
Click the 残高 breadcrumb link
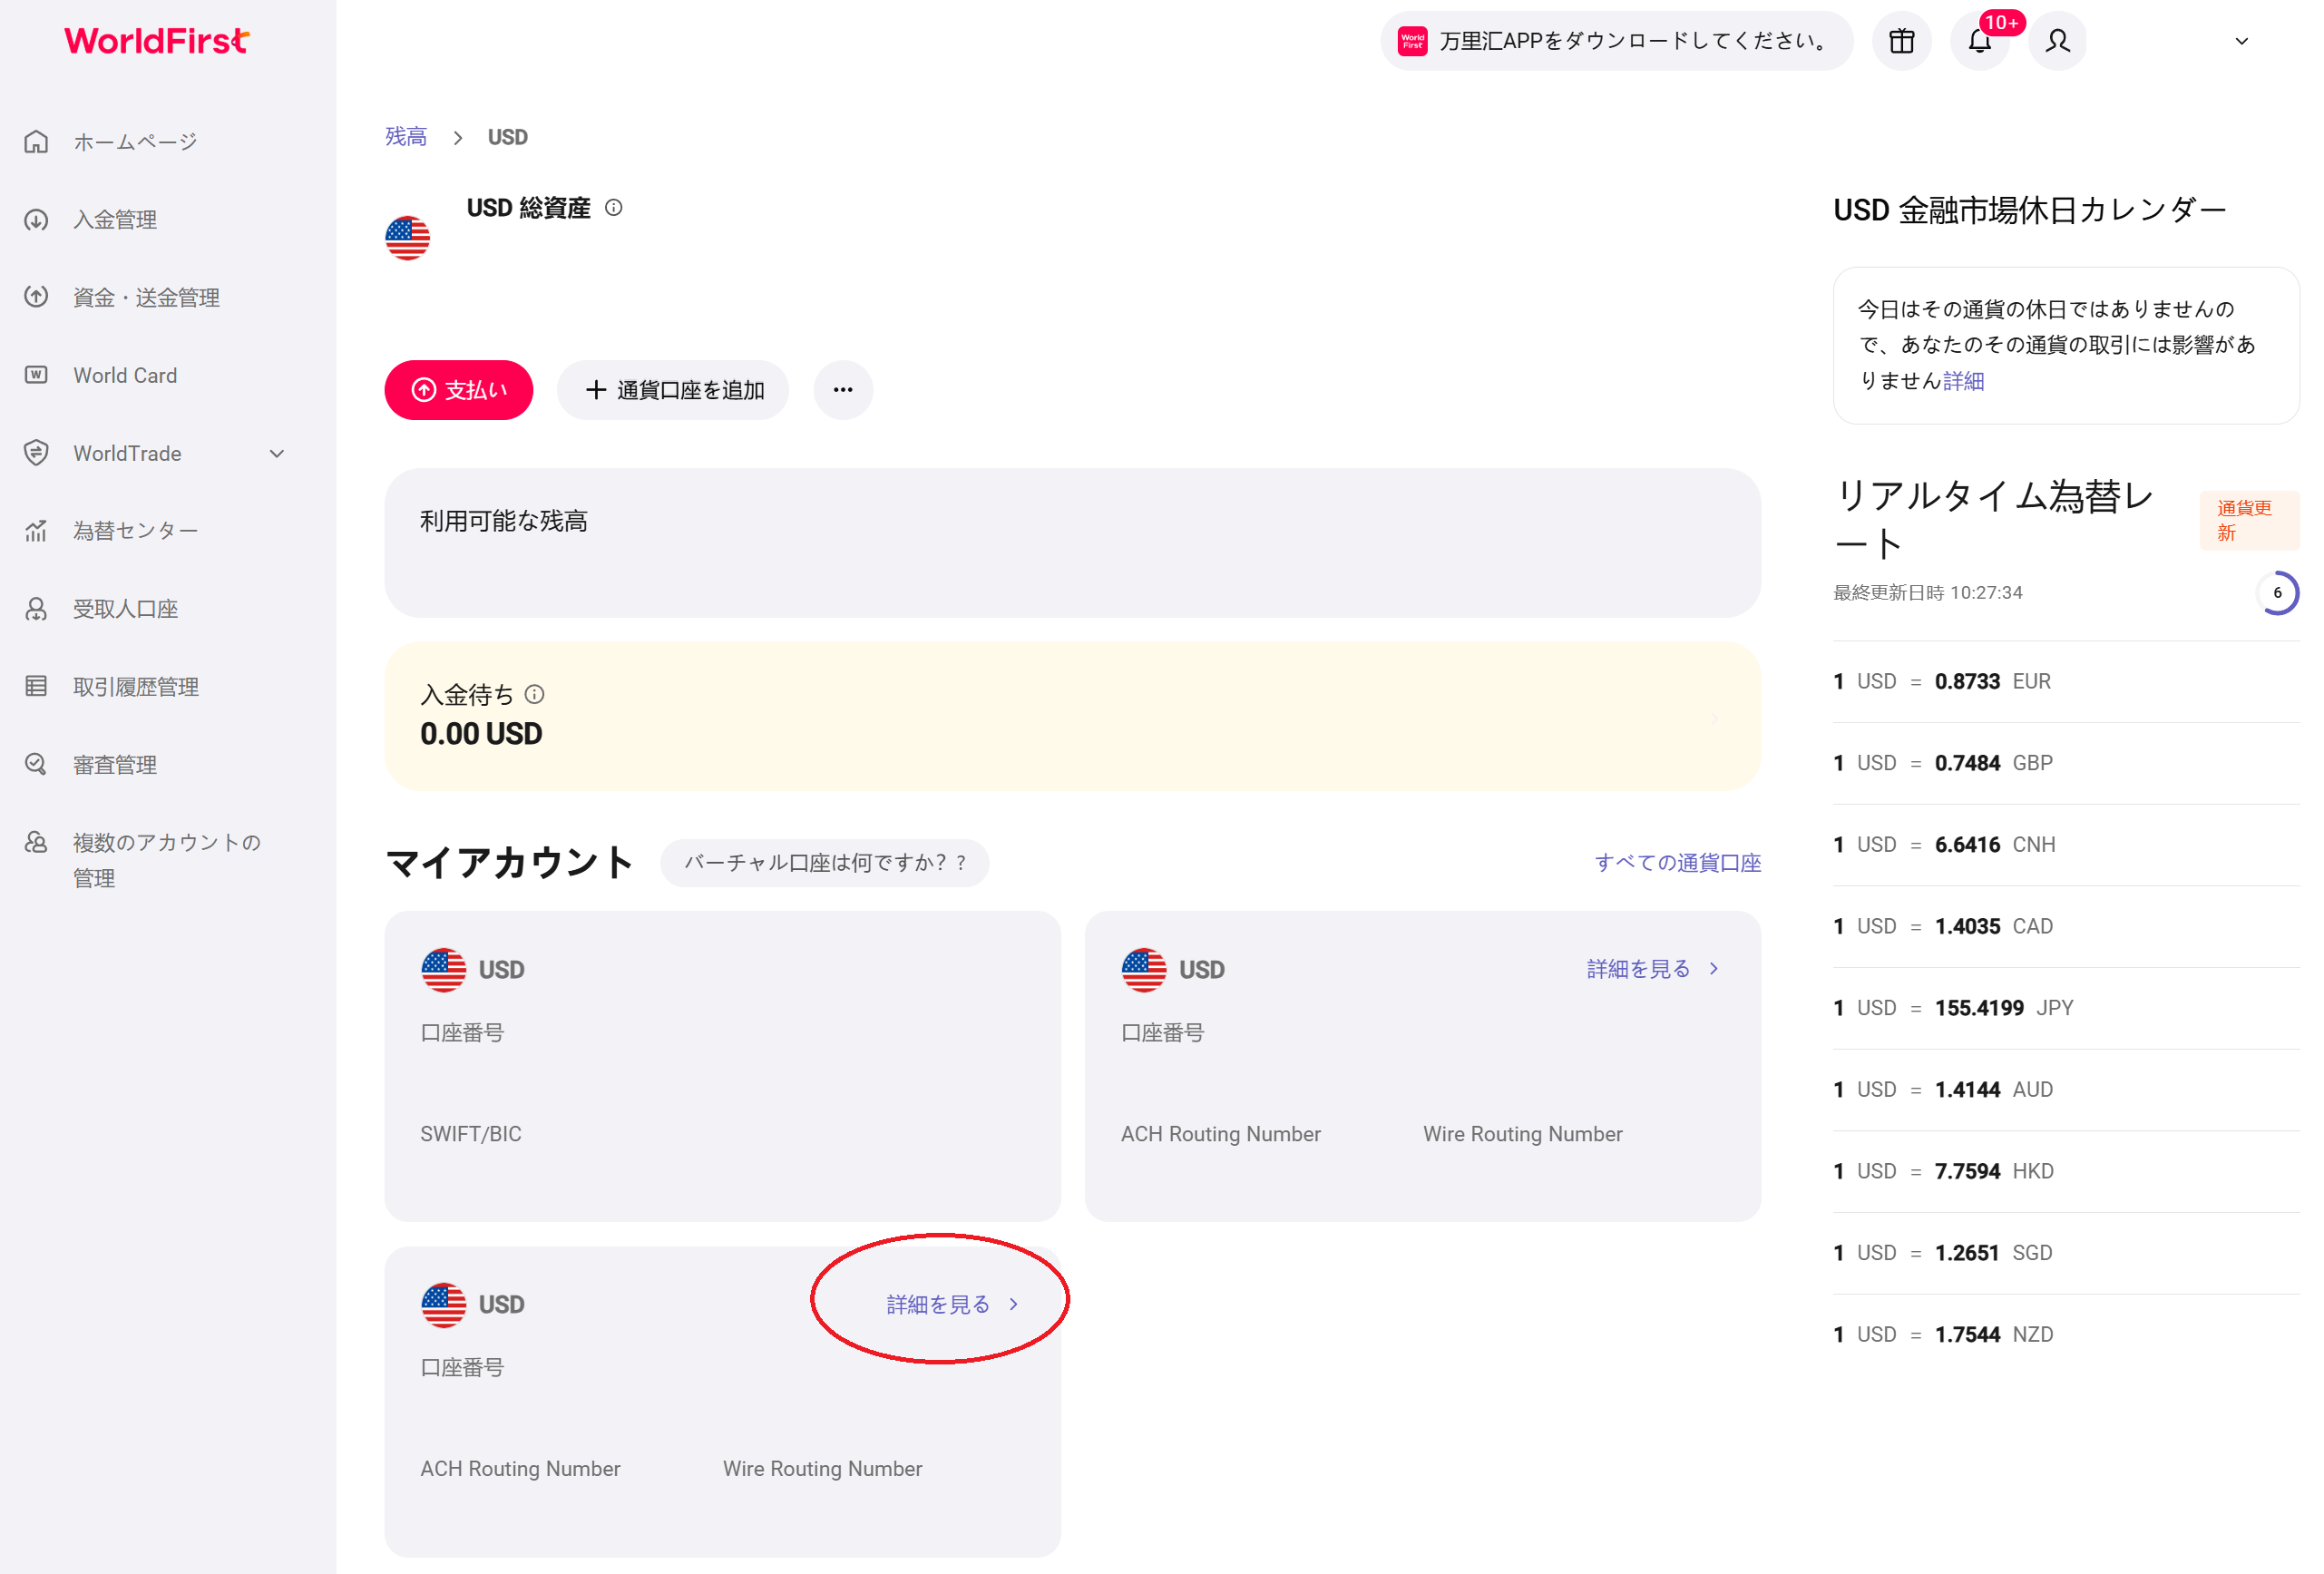406,136
